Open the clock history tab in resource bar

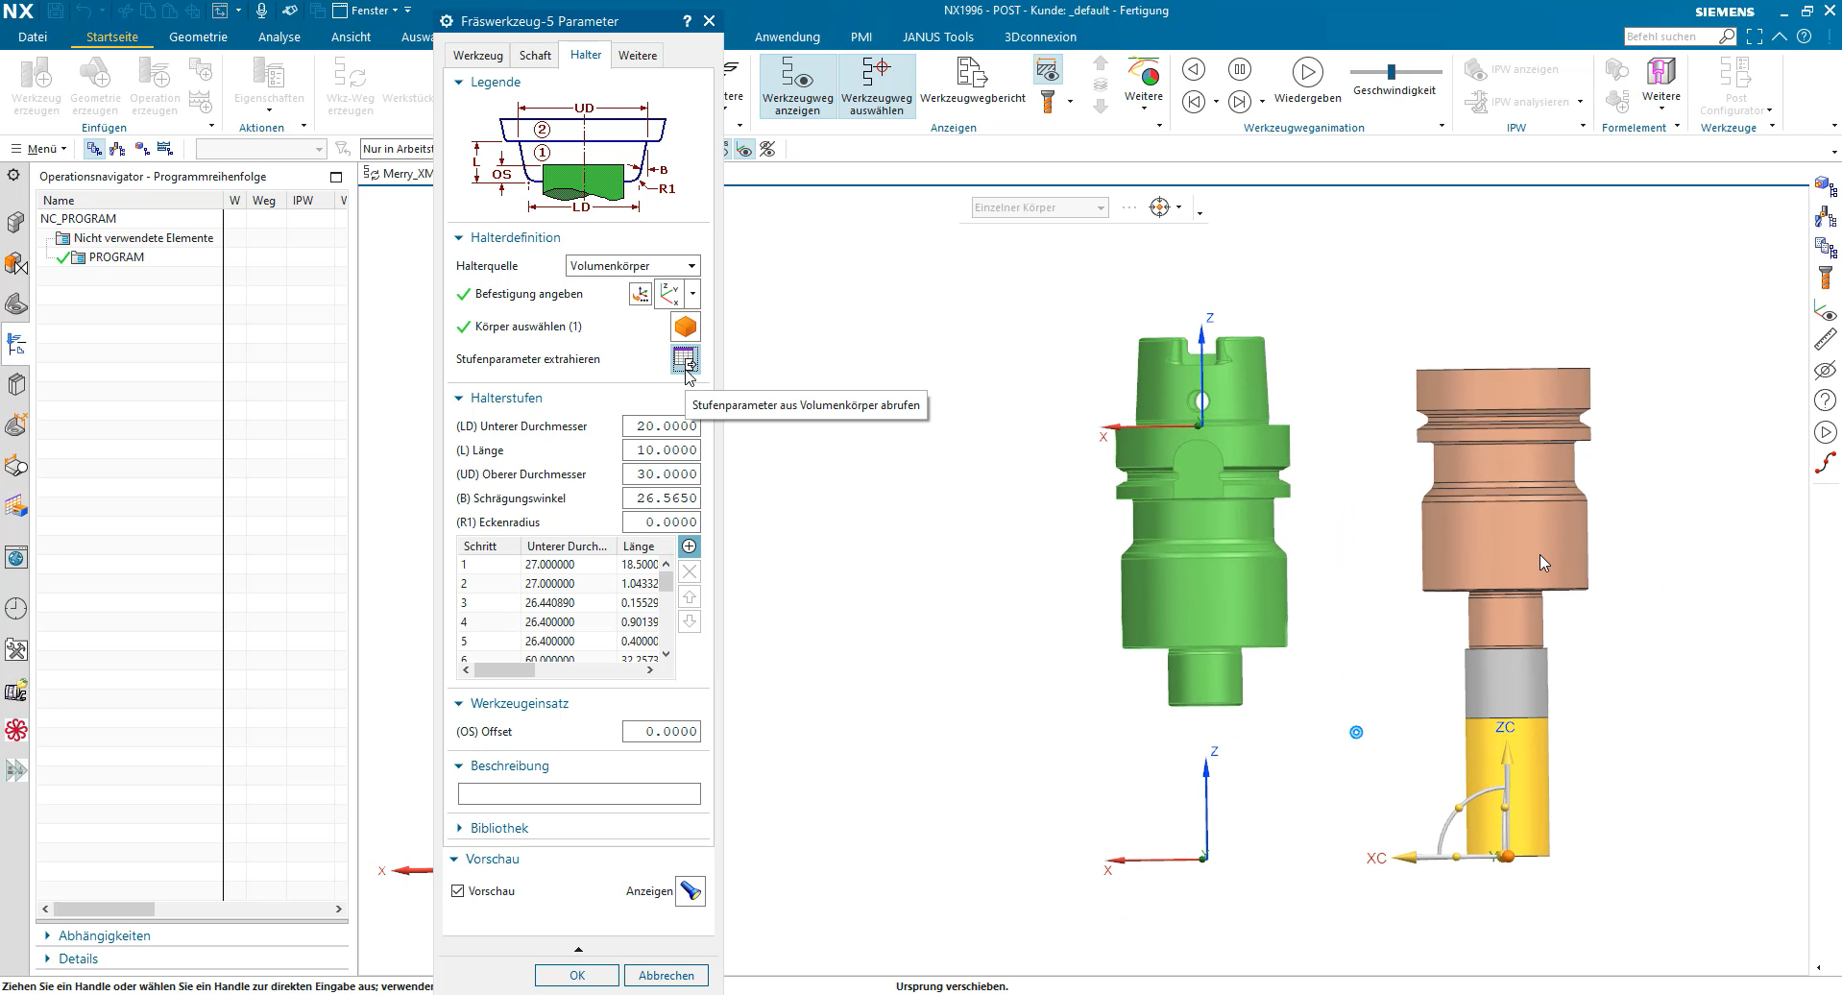point(16,608)
